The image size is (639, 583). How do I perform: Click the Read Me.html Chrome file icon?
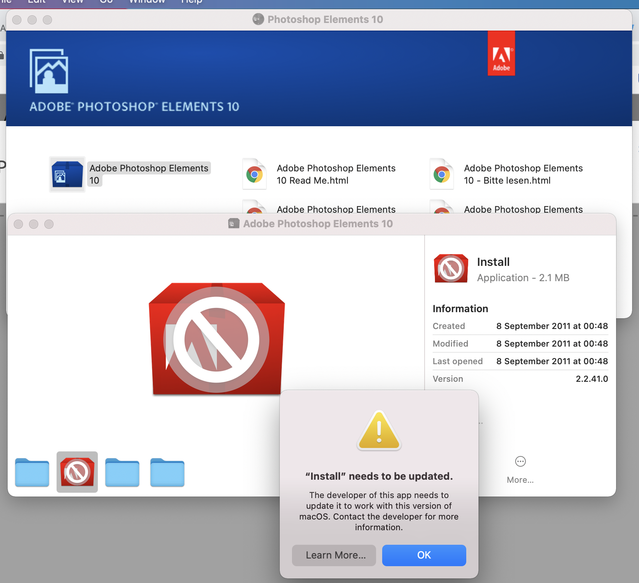click(x=255, y=174)
